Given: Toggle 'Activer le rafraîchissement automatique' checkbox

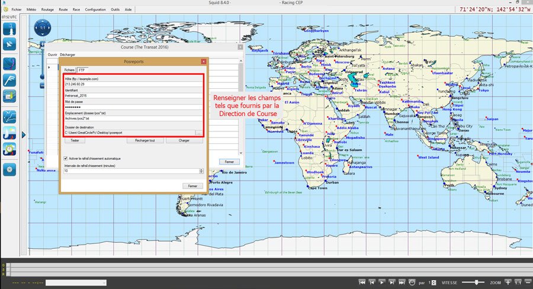Looking at the screenshot, I should 65,158.
